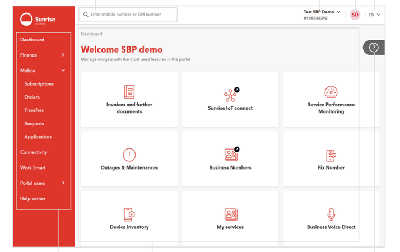
Task: Click the Manage widgets description text
Action: 136,59
